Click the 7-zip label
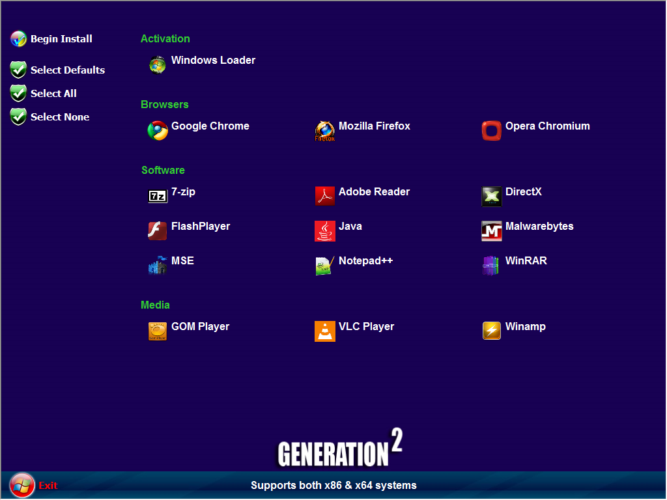 click(183, 192)
